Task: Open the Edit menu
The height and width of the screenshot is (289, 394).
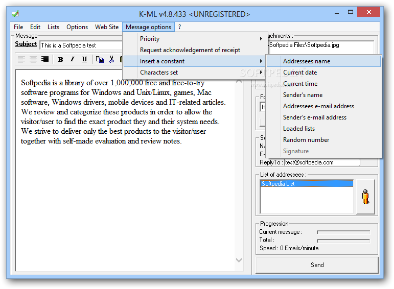Action: 35,27
